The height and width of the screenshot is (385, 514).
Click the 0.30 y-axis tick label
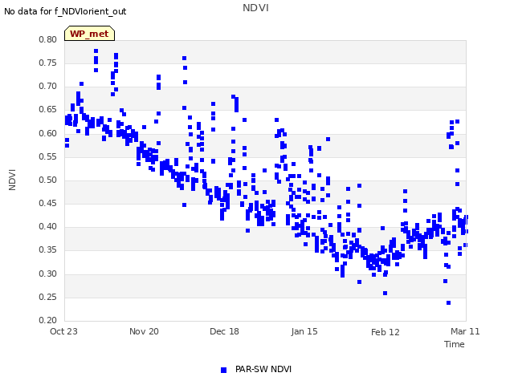[48, 274]
